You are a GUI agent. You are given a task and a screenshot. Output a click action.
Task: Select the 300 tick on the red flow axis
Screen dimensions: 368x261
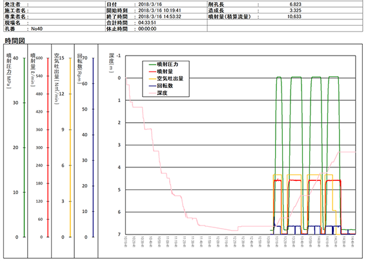(39, 147)
